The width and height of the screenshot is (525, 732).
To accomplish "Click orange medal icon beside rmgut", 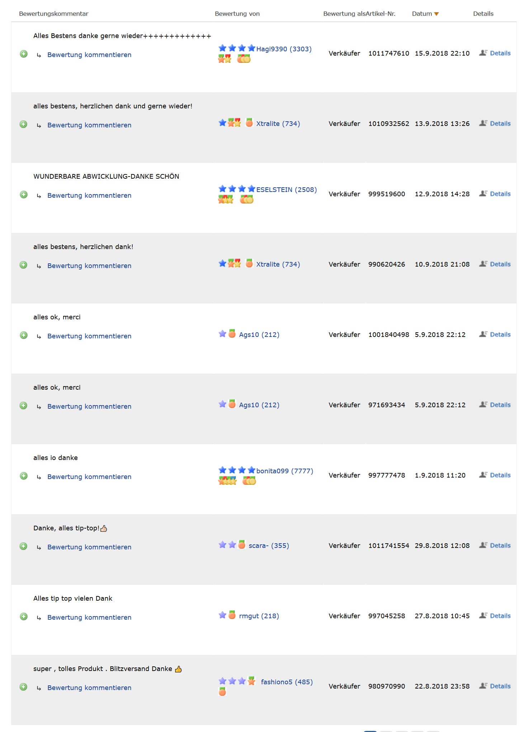I will point(232,615).
